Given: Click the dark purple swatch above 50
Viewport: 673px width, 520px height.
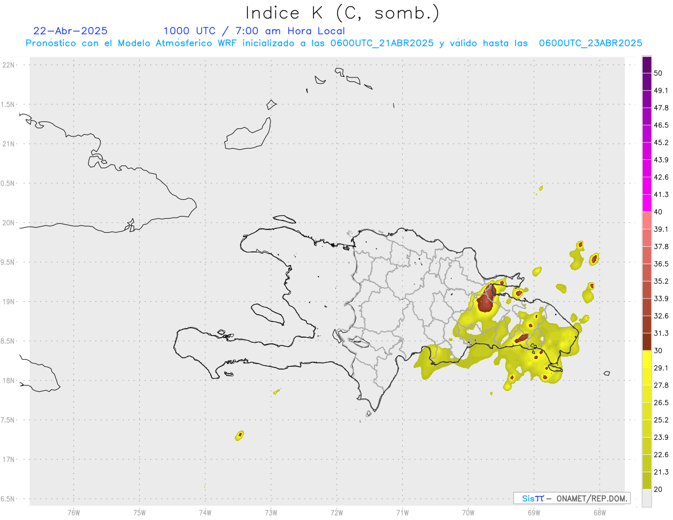Looking at the screenshot, I should [647, 65].
